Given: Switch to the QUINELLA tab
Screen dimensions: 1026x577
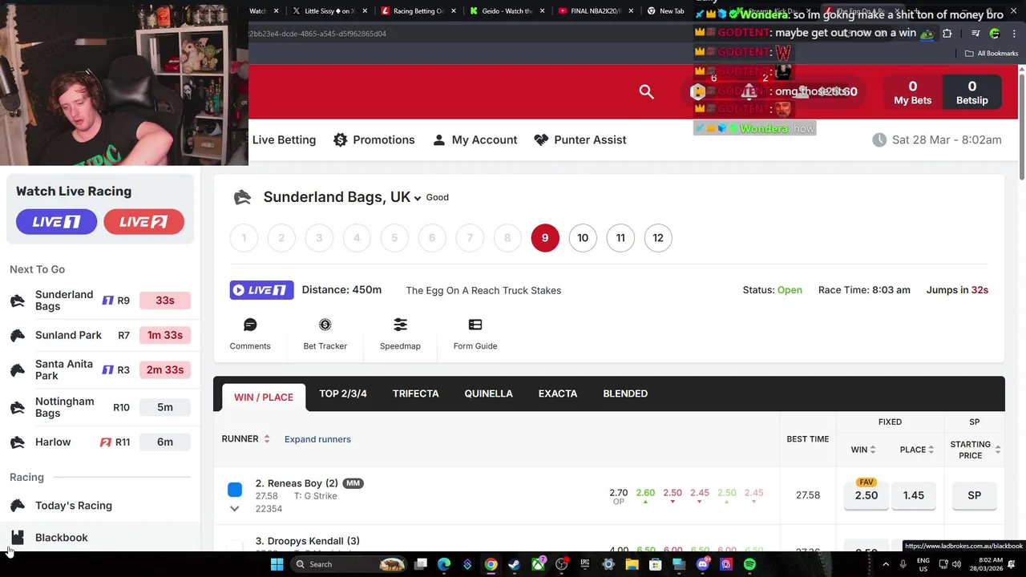Looking at the screenshot, I should (x=488, y=393).
